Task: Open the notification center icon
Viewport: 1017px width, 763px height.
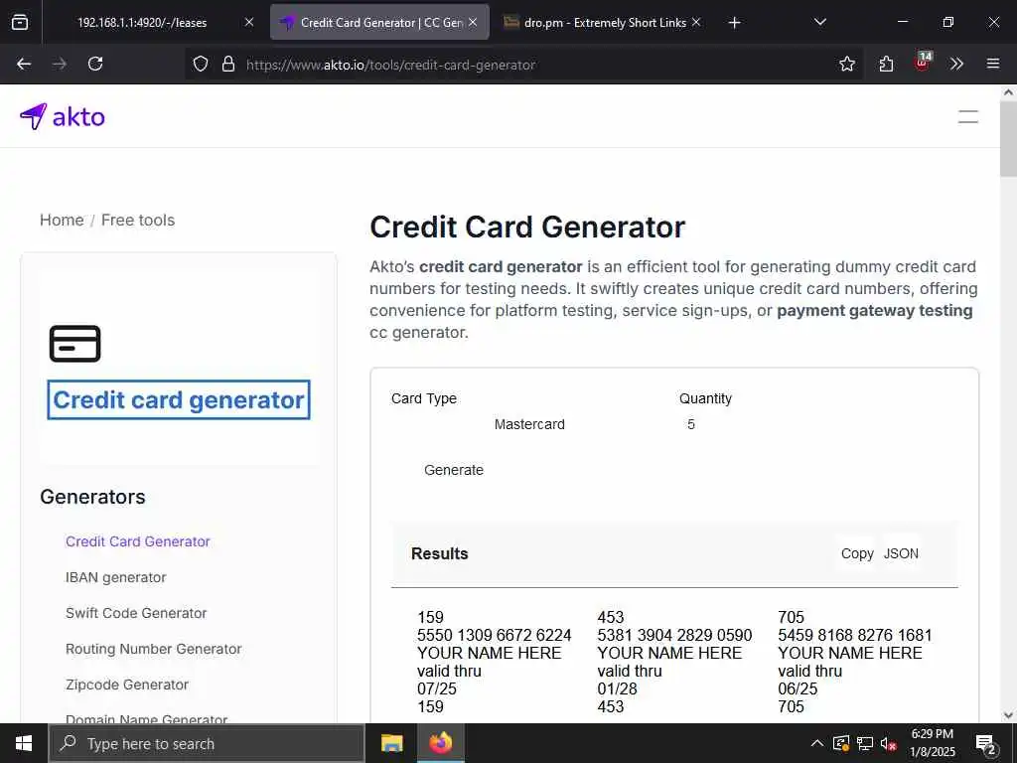Action: tap(986, 744)
